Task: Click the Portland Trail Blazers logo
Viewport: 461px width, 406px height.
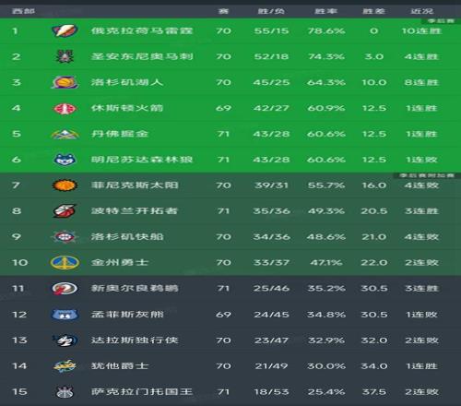Action: pos(65,211)
